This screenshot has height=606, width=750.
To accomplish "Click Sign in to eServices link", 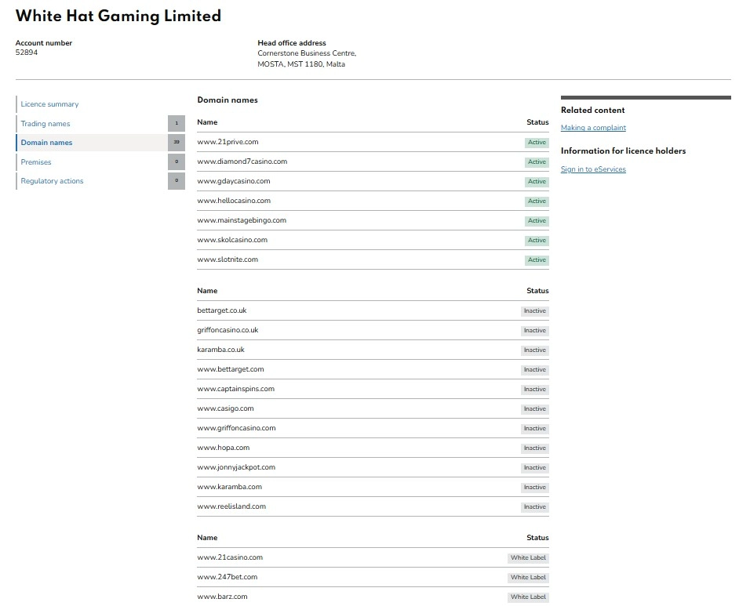I will [x=593, y=169].
